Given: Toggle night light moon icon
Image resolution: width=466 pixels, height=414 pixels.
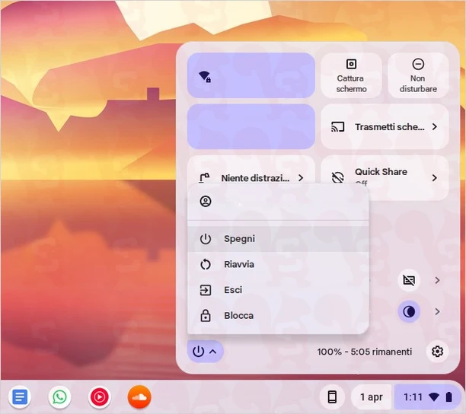Looking at the screenshot, I should tap(409, 311).
